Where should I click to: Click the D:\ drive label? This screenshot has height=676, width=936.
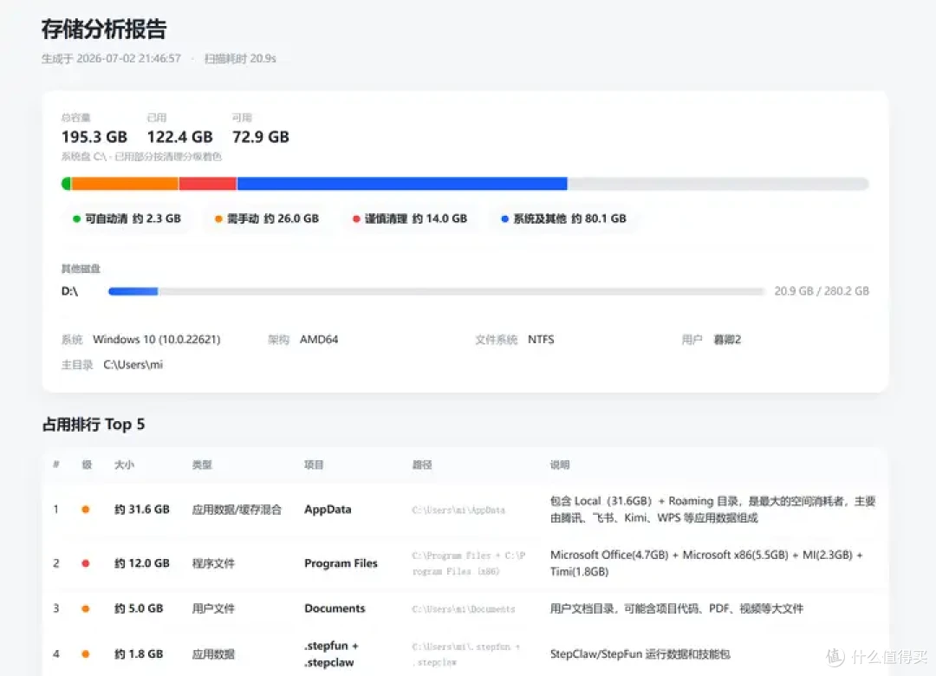point(70,291)
